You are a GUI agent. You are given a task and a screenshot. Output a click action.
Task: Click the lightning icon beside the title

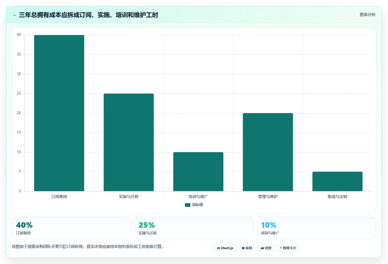click(15, 15)
